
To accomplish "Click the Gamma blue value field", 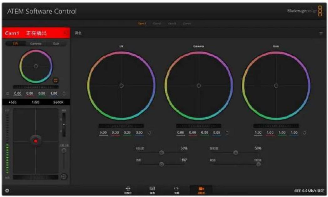I will [x=217, y=133].
